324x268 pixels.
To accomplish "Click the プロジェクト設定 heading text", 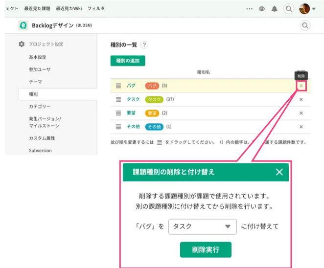I will tap(46, 44).
